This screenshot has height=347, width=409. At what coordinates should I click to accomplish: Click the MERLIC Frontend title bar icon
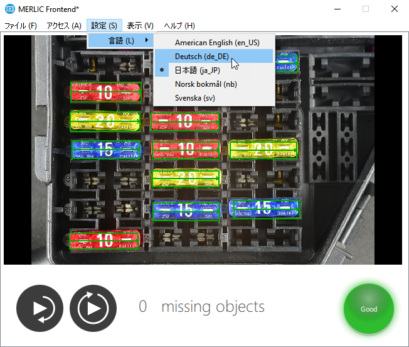tap(9, 9)
